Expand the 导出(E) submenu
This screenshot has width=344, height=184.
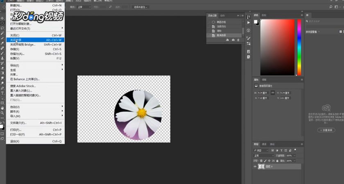[x=35, y=65]
